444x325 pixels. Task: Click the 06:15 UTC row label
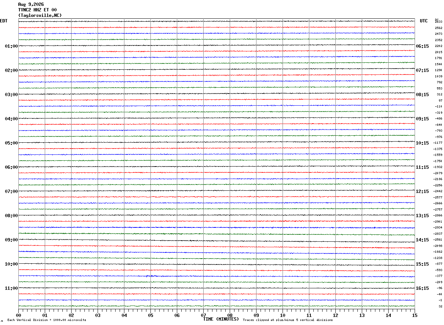[x=422, y=46]
